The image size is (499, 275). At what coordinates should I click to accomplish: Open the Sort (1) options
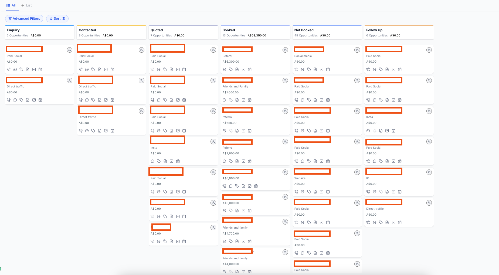click(57, 19)
